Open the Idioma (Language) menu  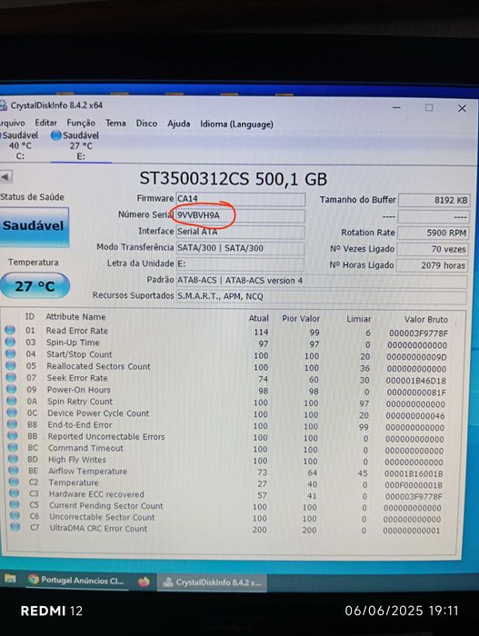coord(236,124)
